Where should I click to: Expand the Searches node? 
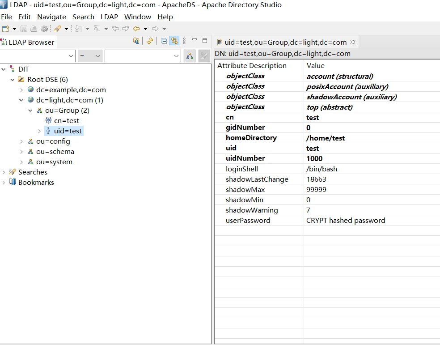4,172
